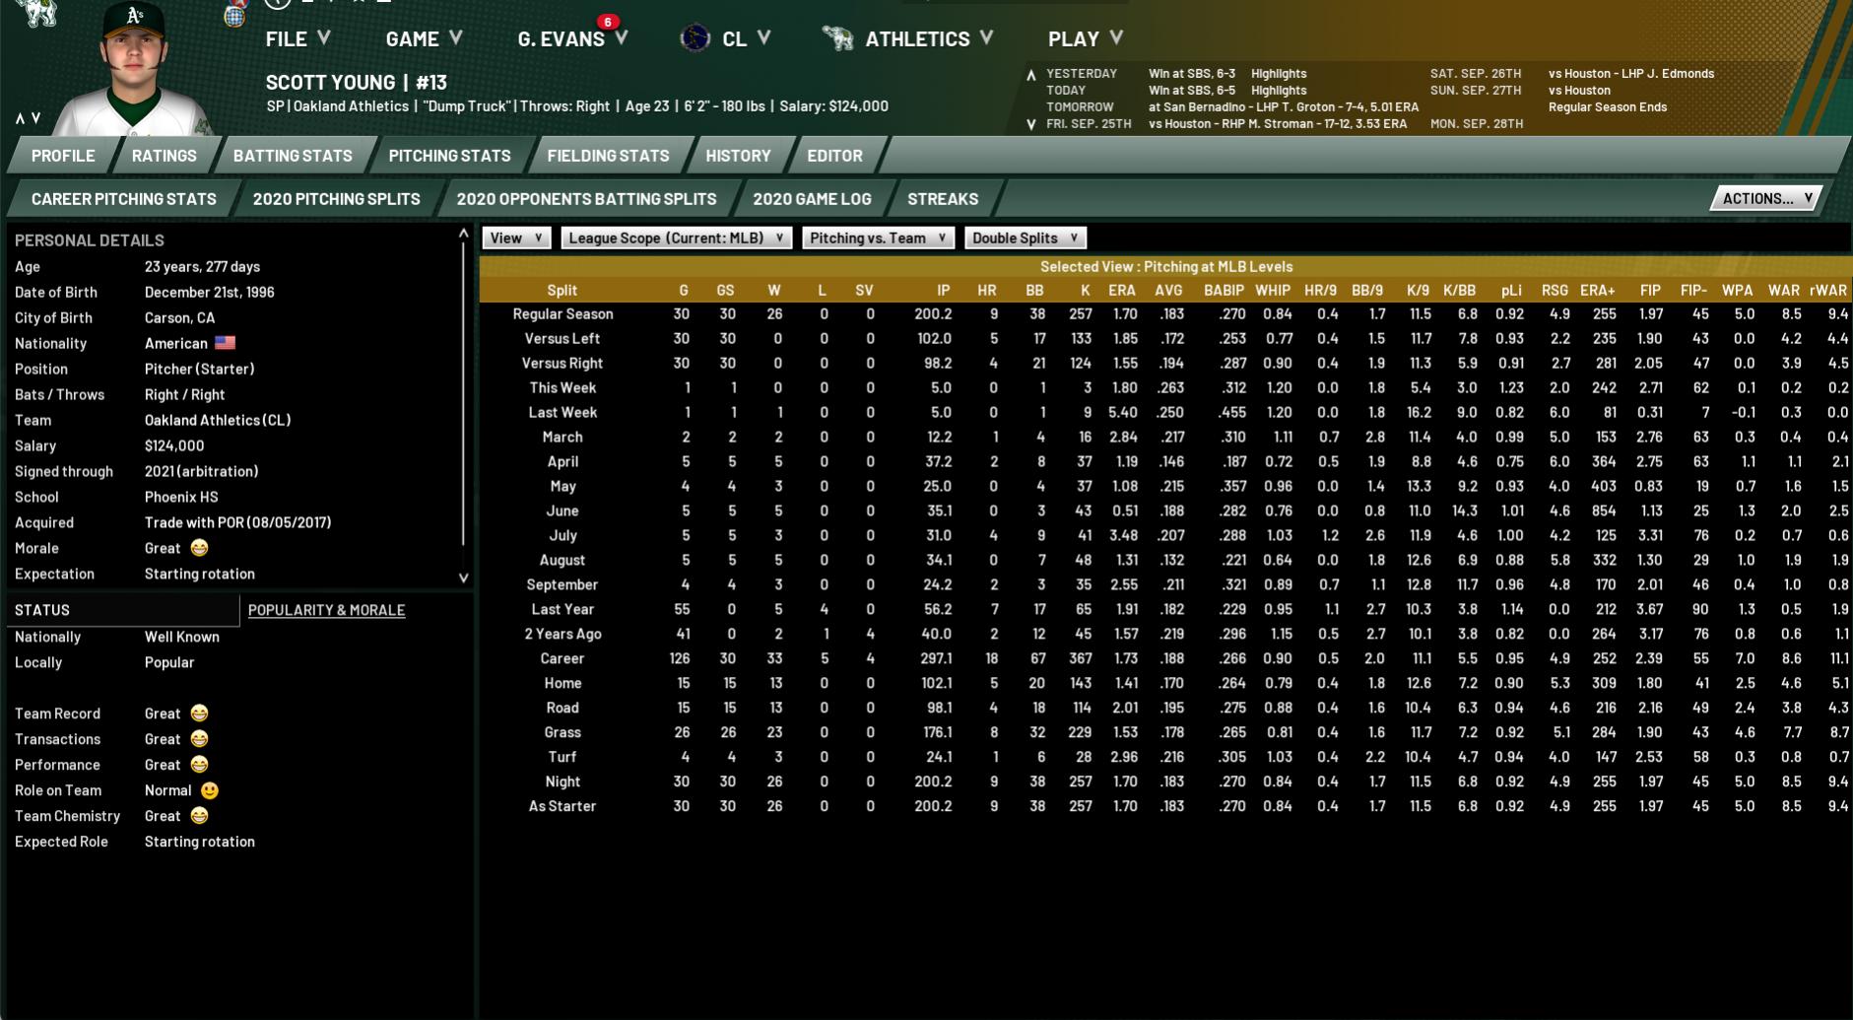Go to the next player using the down arrow

coord(36,118)
